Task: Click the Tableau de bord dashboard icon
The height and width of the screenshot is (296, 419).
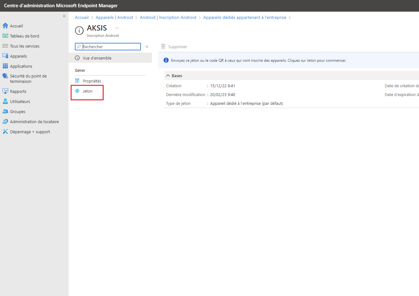Action: (5, 36)
